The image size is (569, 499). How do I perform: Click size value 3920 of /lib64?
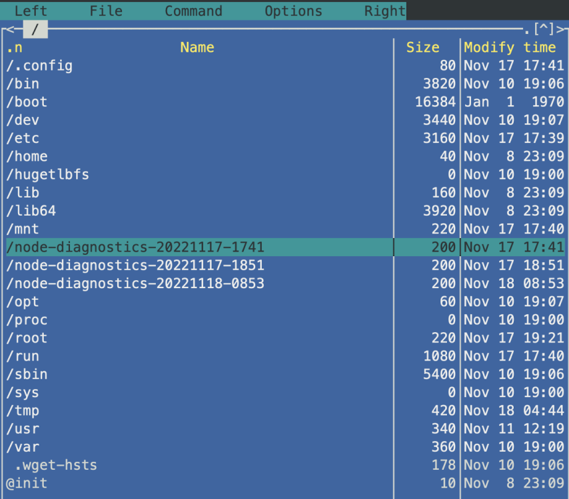439,210
